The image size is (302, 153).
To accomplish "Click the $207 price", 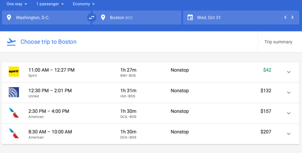I will coord(266,131).
